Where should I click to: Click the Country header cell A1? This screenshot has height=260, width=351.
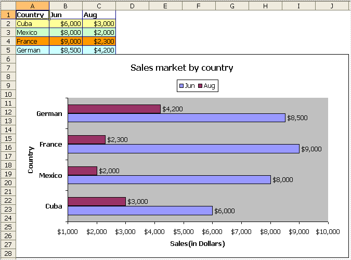point(32,15)
